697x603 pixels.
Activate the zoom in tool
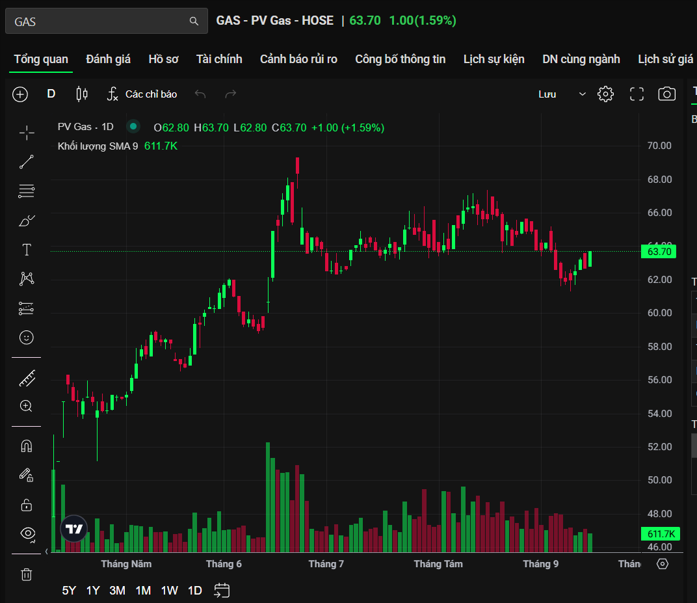[x=26, y=406]
